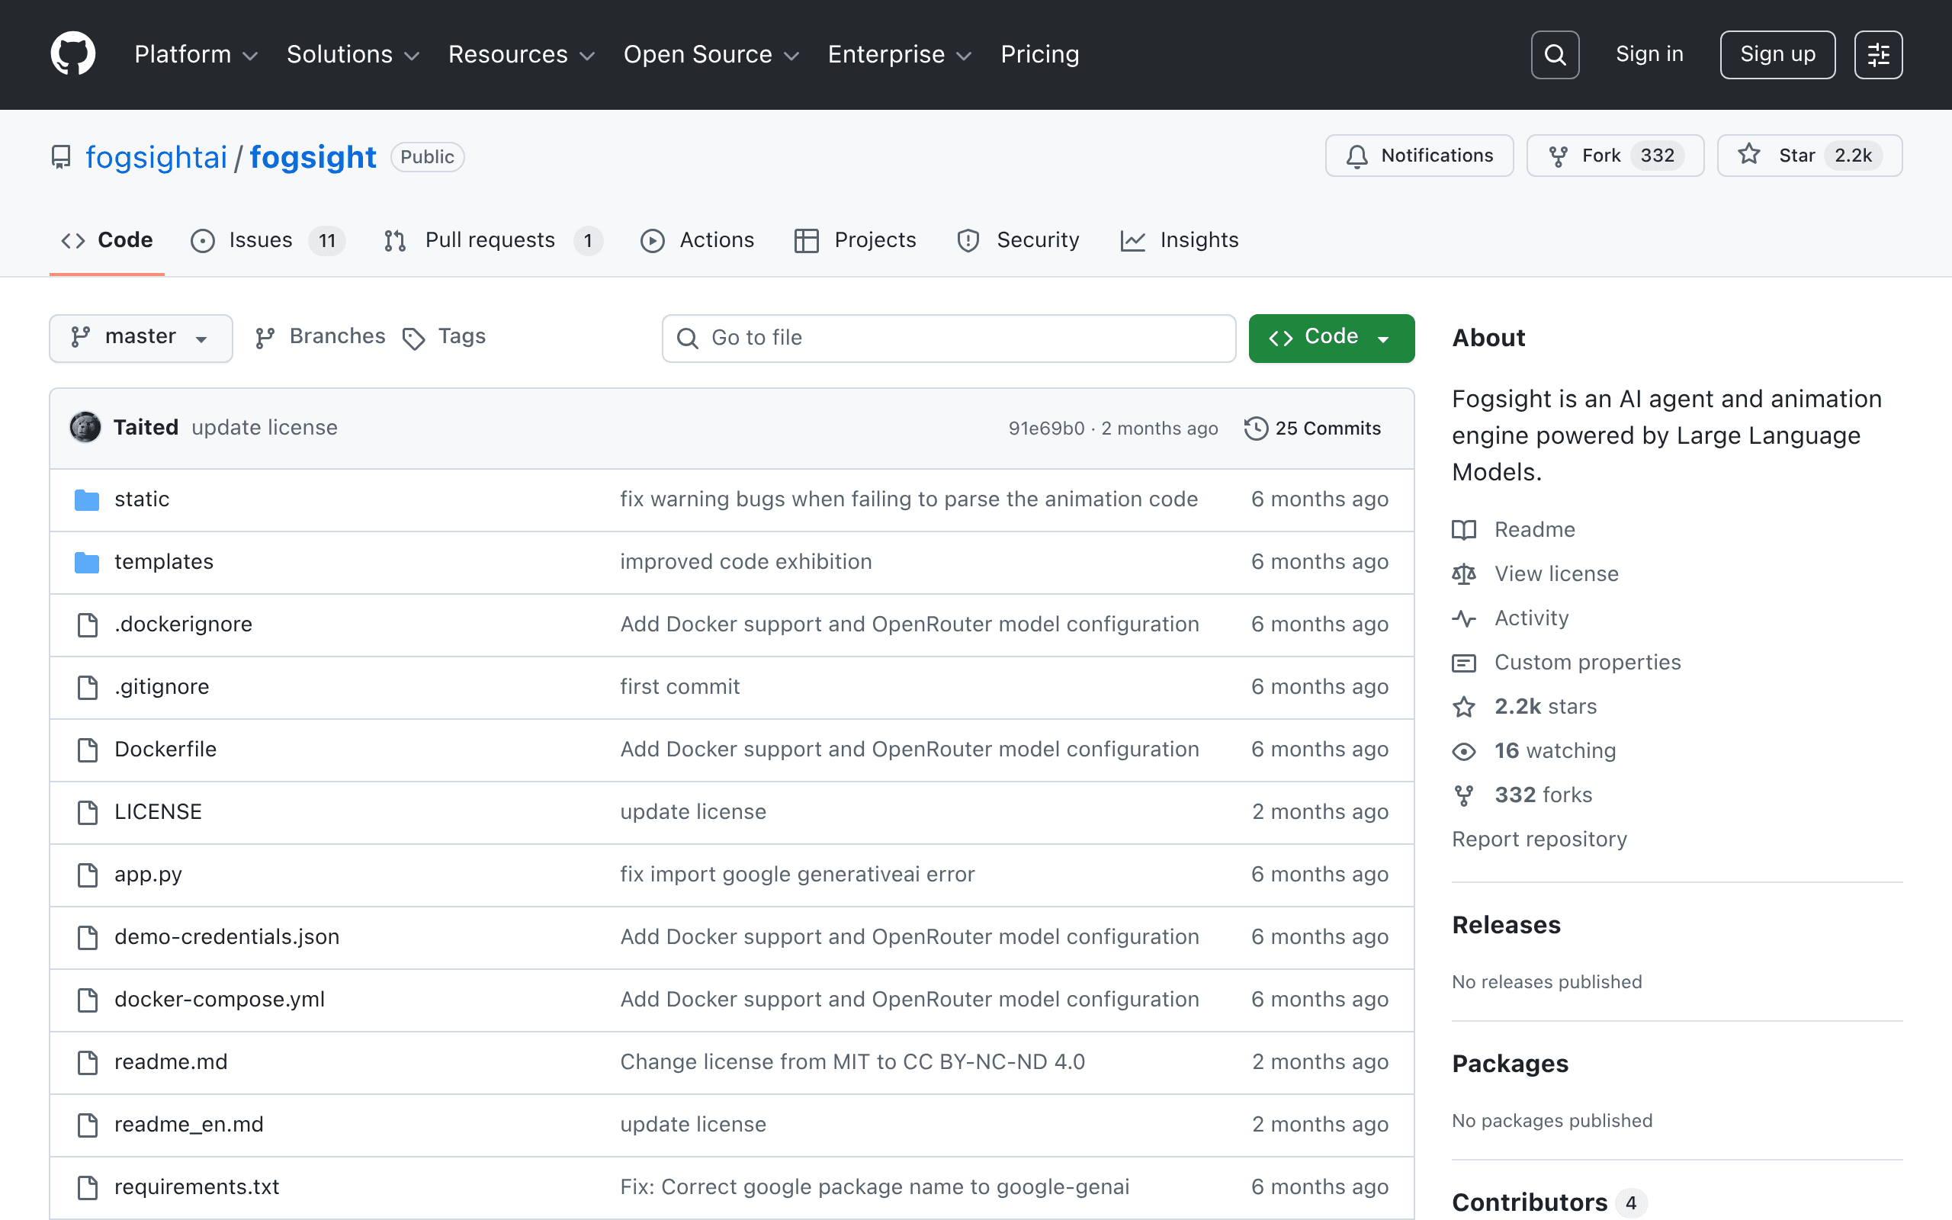Image resolution: width=1952 pixels, height=1220 pixels.
Task: Click the readme.md file icon
Action: click(x=87, y=1063)
